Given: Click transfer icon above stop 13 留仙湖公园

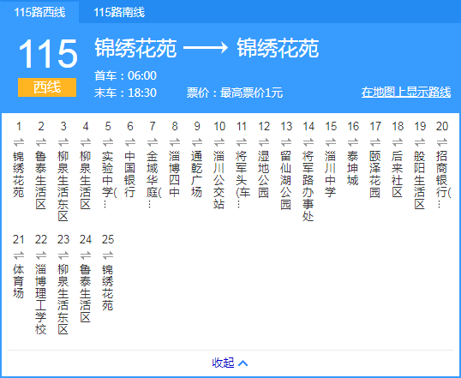Looking at the screenshot, I should click(x=286, y=142).
